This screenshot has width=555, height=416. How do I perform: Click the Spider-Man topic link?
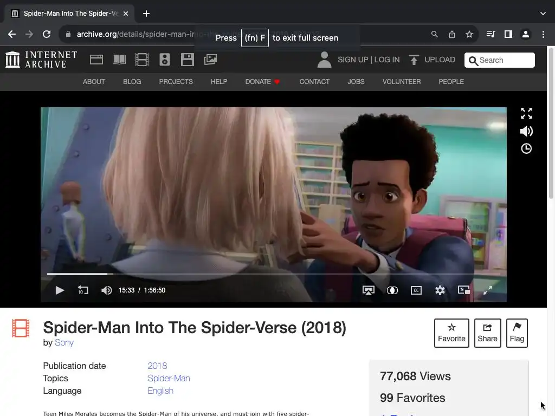pyautogui.click(x=169, y=378)
